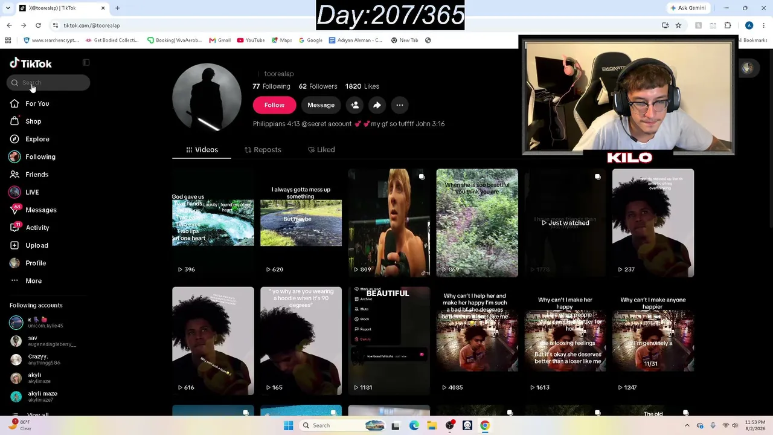Image resolution: width=773 pixels, height=435 pixels.
Task: Open the Chrome tab search dropdown
Action: (x=8, y=8)
